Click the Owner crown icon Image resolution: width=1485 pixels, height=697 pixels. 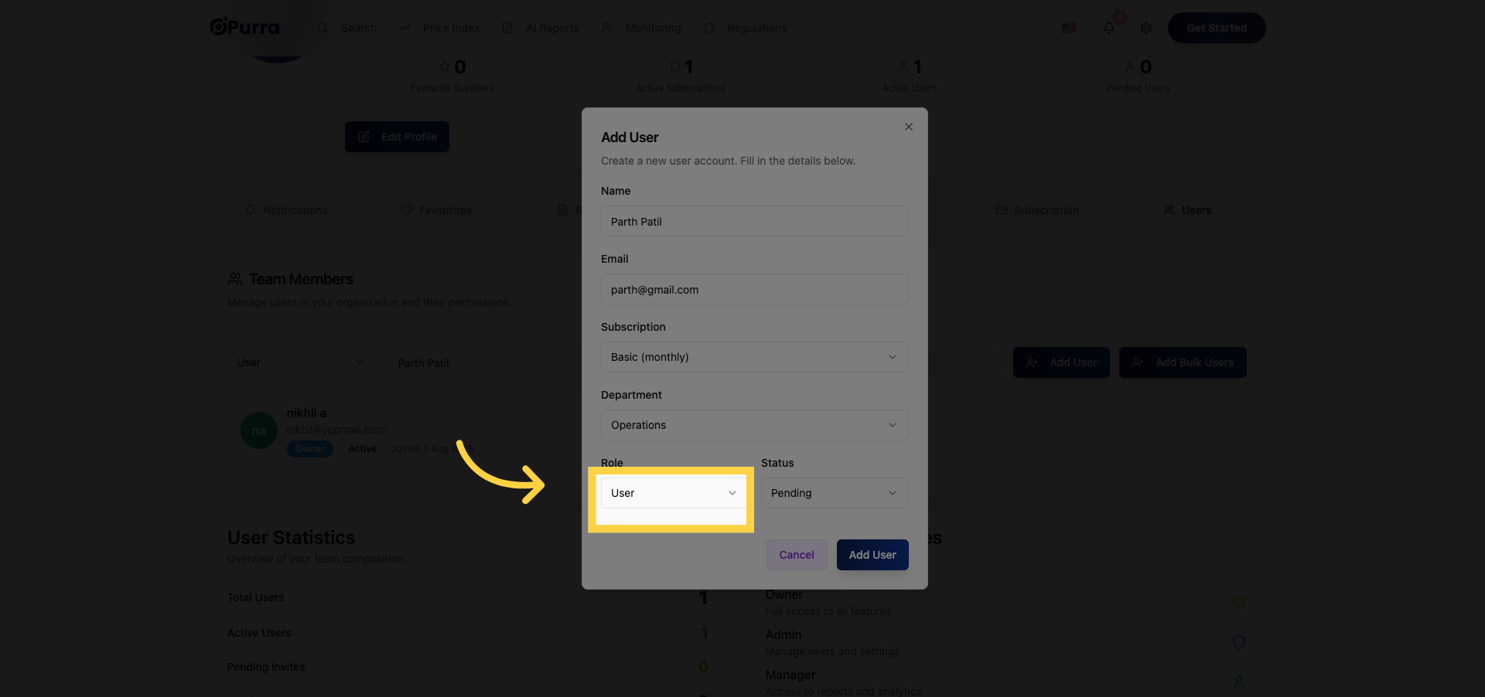point(1239,601)
